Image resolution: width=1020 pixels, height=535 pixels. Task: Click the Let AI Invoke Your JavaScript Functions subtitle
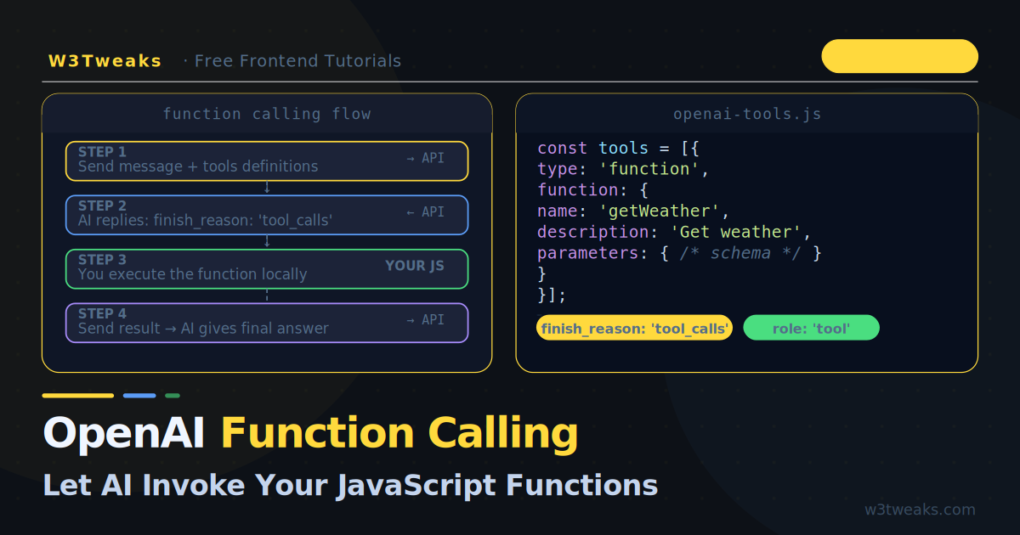coord(350,485)
